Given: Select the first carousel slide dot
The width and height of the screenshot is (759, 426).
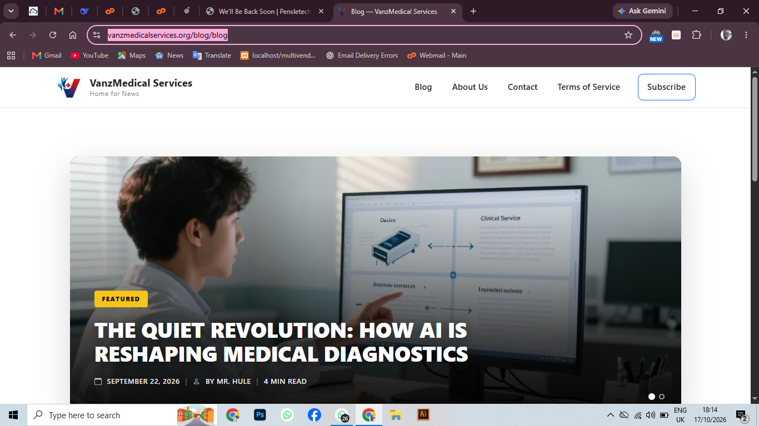Looking at the screenshot, I should (652, 397).
